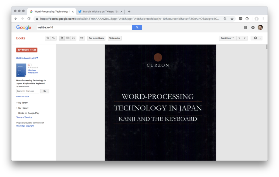Zoom in on the book page

pyautogui.click(x=48, y=38)
